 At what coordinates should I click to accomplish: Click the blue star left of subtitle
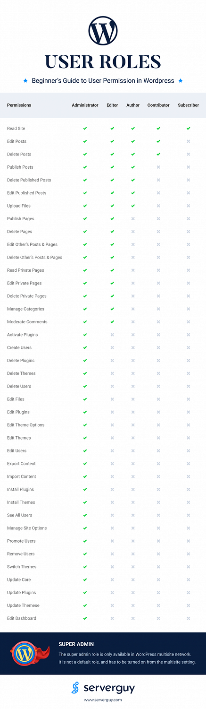(x=25, y=81)
